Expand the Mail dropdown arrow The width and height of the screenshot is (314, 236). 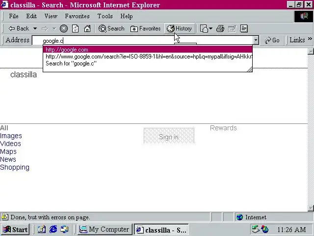[210, 29]
